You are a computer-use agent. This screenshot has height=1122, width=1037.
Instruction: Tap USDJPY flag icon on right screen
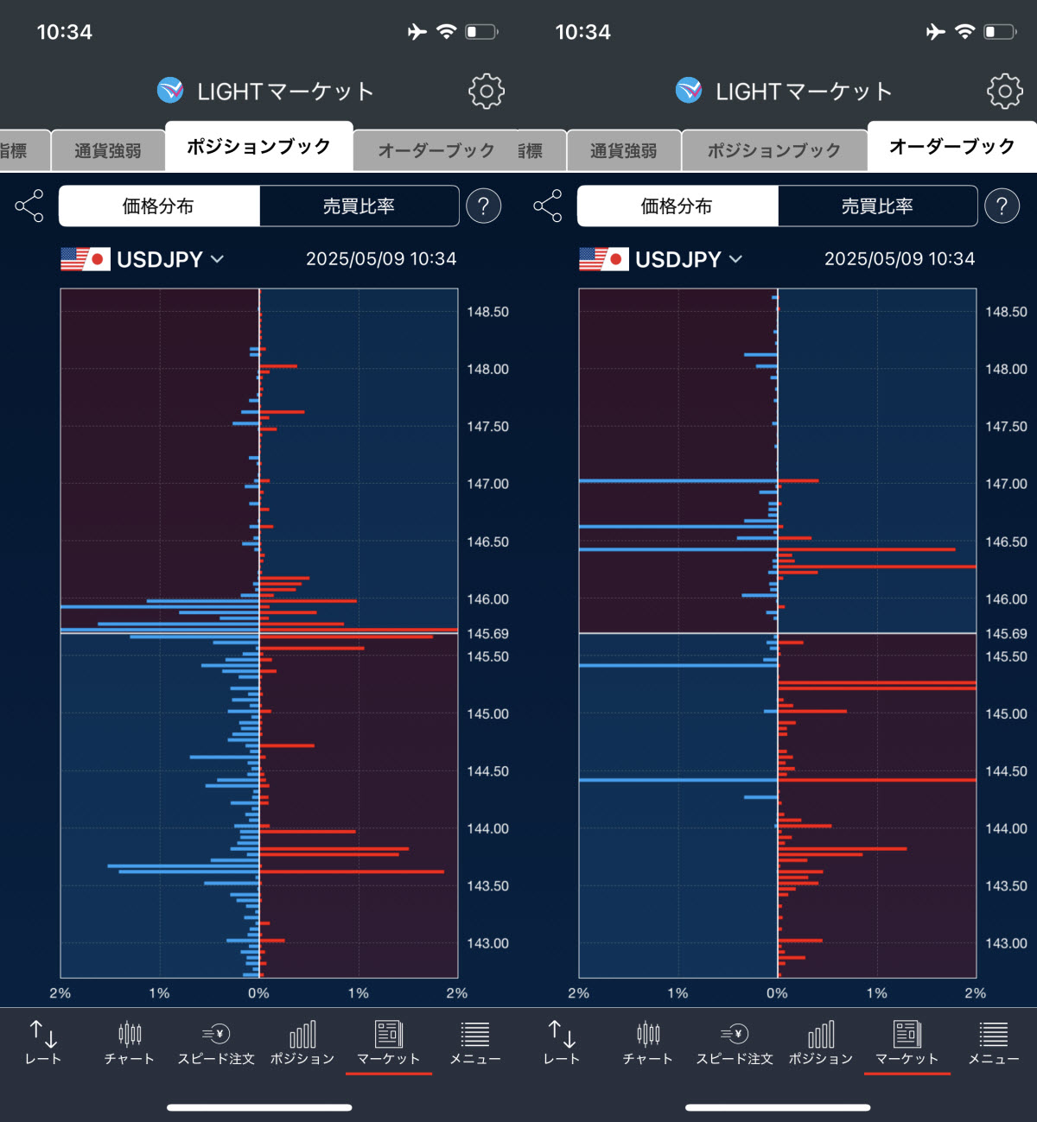pyautogui.click(x=603, y=259)
